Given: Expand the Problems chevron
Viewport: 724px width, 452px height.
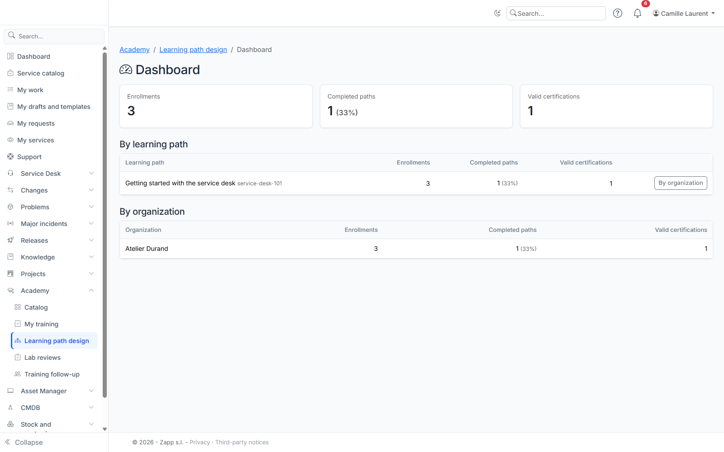Looking at the screenshot, I should coord(91,207).
